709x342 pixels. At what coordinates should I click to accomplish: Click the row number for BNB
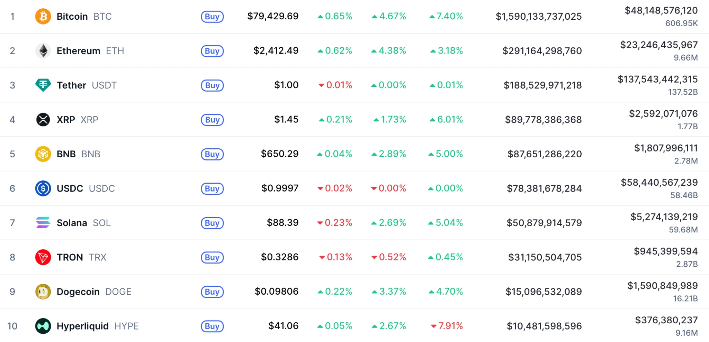tap(12, 154)
